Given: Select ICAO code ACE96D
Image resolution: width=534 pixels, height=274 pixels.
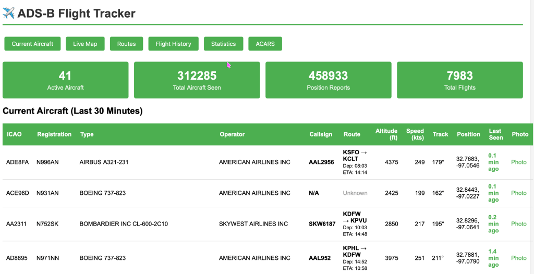Looking at the screenshot, I should click(18, 193).
